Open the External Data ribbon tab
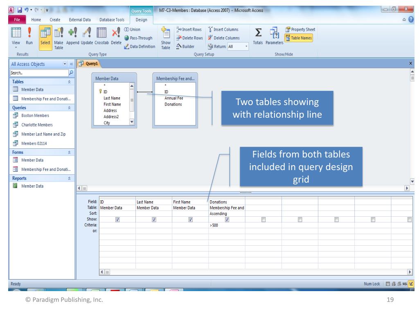Viewport: 419px width, 314px height. 80,20
